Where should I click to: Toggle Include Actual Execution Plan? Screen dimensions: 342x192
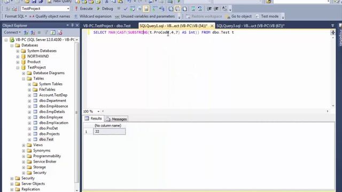tap(155, 9)
